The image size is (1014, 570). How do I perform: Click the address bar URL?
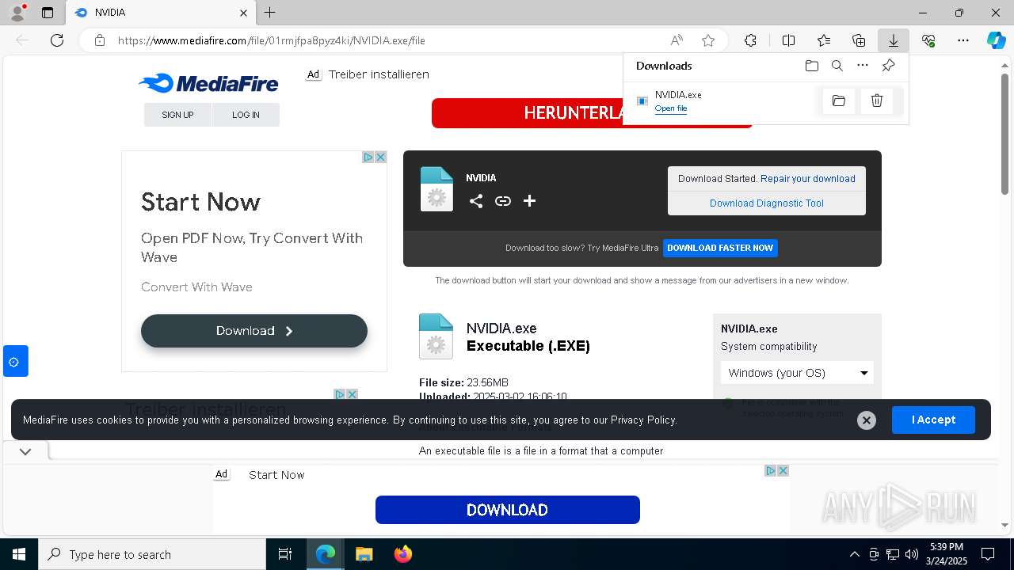pos(272,40)
